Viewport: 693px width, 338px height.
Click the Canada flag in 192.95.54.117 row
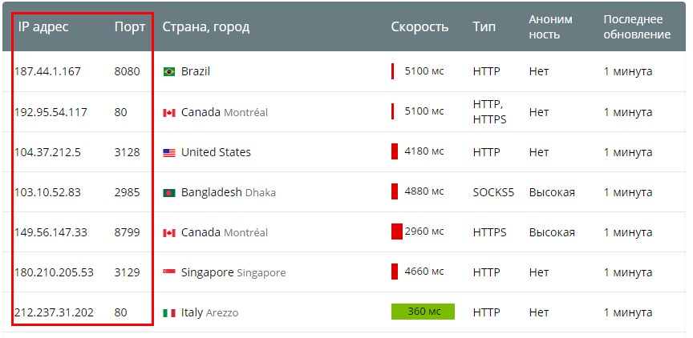(x=168, y=113)
